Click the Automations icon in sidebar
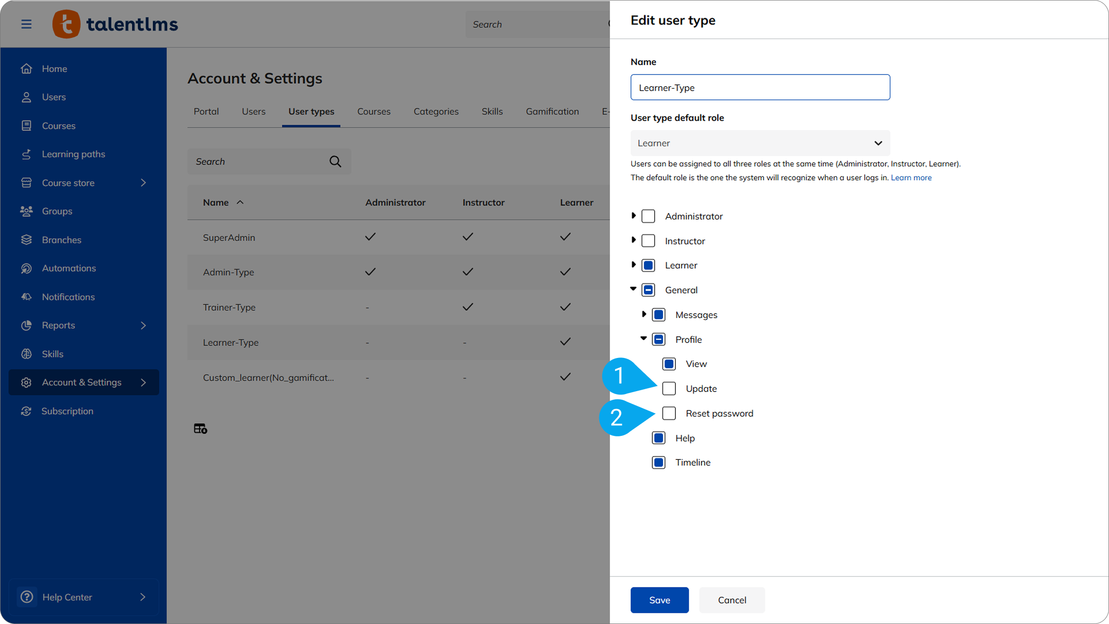 pyautogui.click(x=26, y=268)
